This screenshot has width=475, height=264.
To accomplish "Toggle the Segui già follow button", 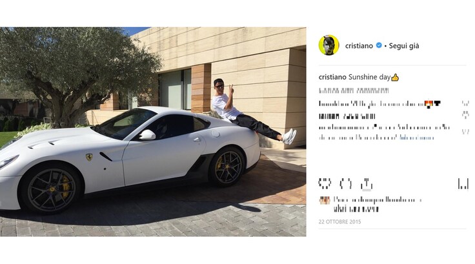I will pos(404,46).
